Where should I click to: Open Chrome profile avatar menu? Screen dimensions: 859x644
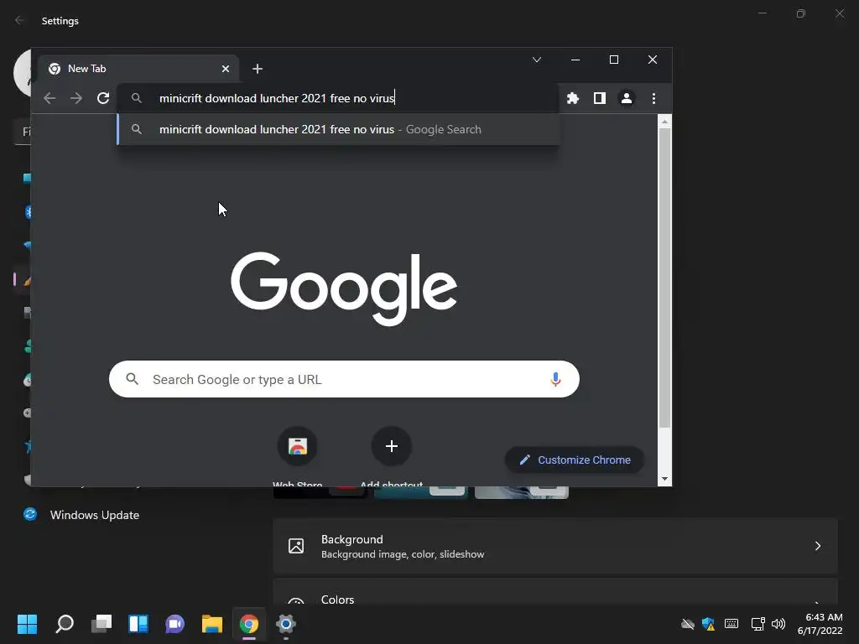click(x=626, y=98)
